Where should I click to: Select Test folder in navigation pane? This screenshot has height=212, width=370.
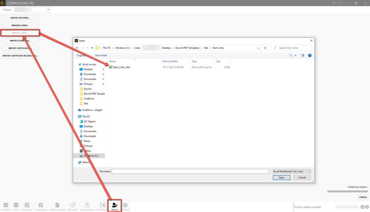pyautogui.click(x=86, y=104)
